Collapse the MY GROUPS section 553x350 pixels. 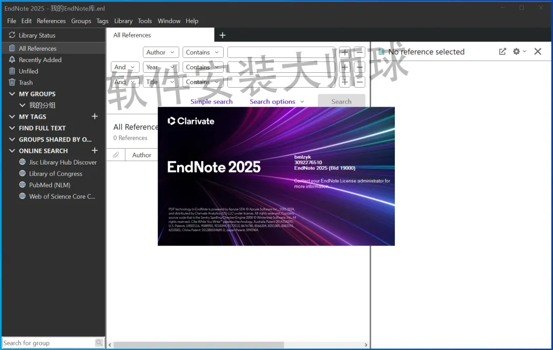pyautogui.click(x=12, y=94)
